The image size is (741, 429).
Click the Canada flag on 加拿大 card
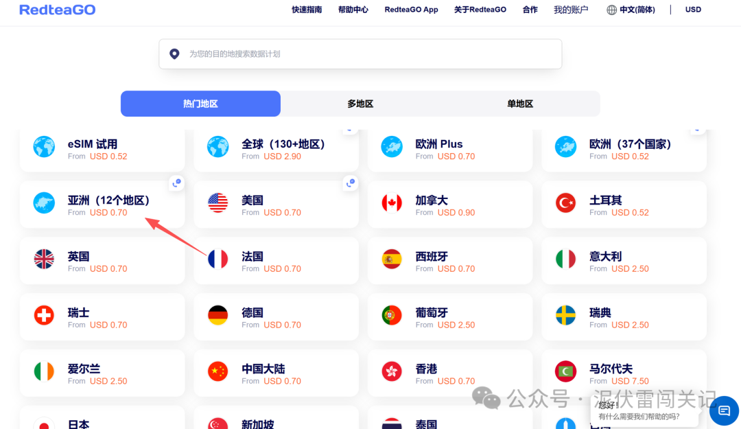(x=392, y=204)
